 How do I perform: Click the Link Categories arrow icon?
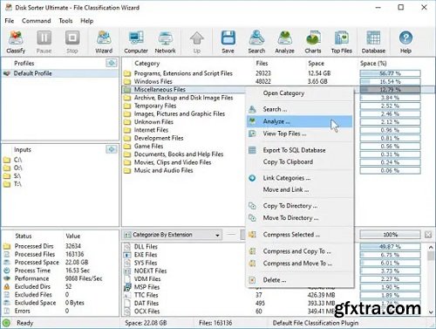(x=252, y=178)
